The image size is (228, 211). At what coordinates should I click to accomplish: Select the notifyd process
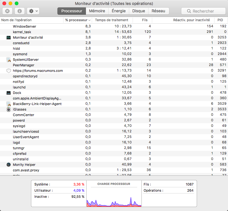pos(114,82)
